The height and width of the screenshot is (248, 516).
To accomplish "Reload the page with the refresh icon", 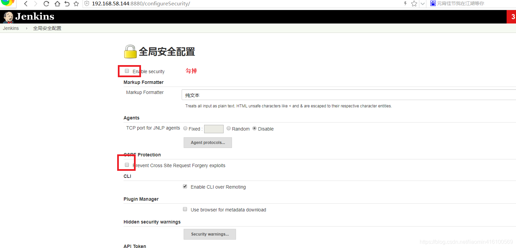I will click(46, 4).
